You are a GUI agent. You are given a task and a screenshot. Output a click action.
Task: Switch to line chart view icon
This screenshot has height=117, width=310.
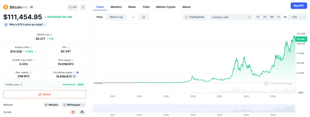pyautogui.click(x=133, y=17)
